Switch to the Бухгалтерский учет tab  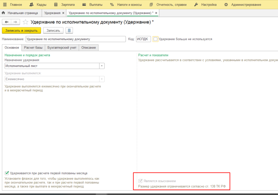[x=62, y=48]
